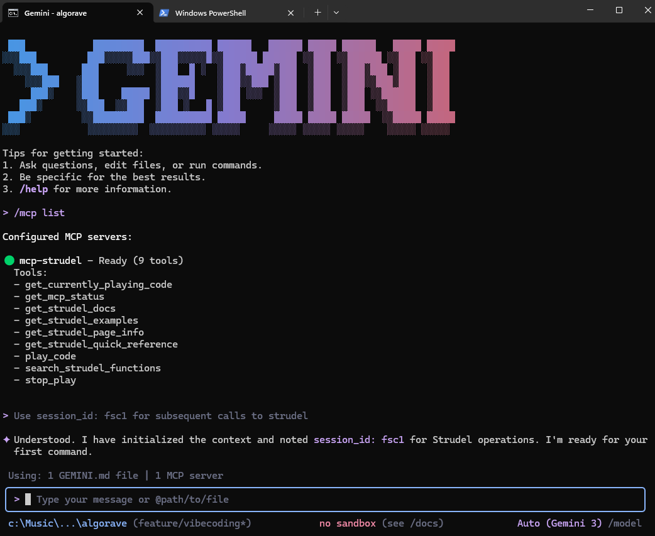Switch to the Gemini - algorave tab

coord(77,13)
